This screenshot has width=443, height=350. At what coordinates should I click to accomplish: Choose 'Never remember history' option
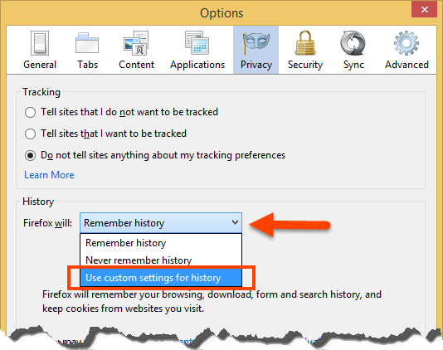pyautogui.click(x=161, y=260)
